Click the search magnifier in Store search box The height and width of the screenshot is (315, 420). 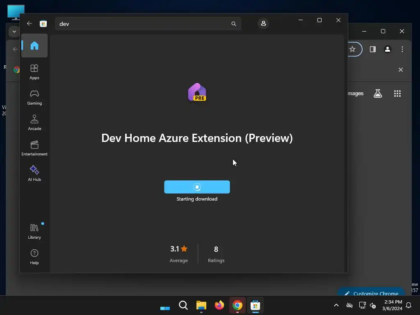233,24
